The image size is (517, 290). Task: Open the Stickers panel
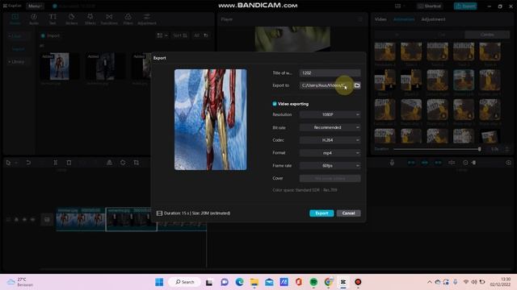71,19
